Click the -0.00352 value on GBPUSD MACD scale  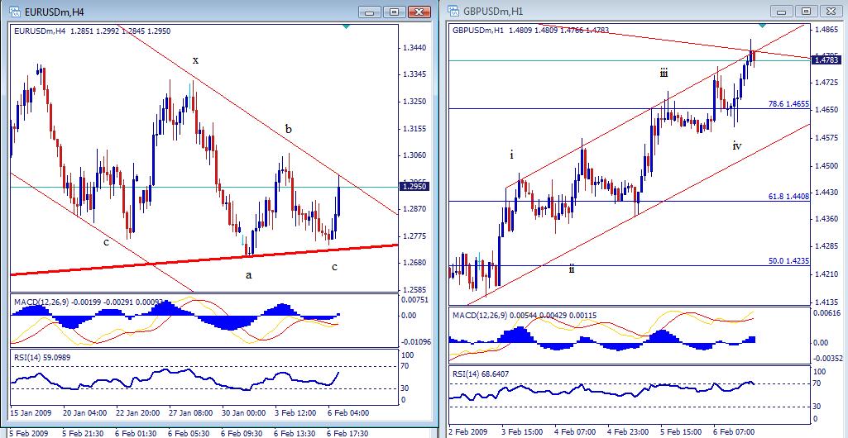tap(829, 358)
